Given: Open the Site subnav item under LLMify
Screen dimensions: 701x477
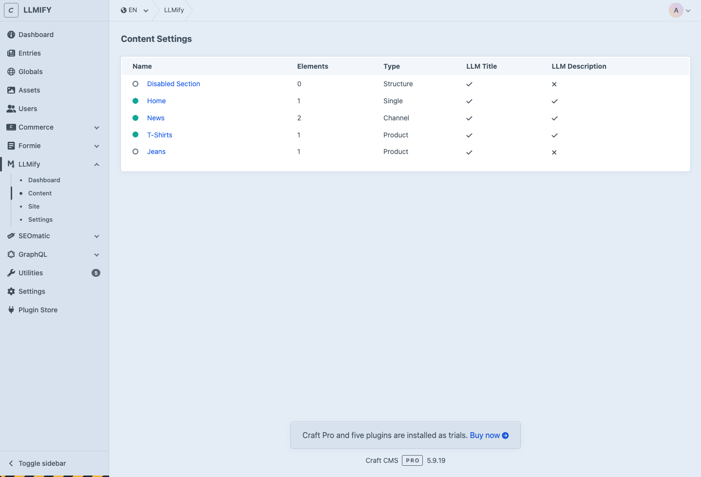Looking at the screenshot, I should click(x=34, y=207).
